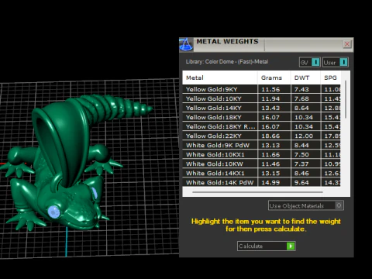Click the Metal Weights title bar
The height and width of the screenshot is (279, 372).
(x=267, y=44)
